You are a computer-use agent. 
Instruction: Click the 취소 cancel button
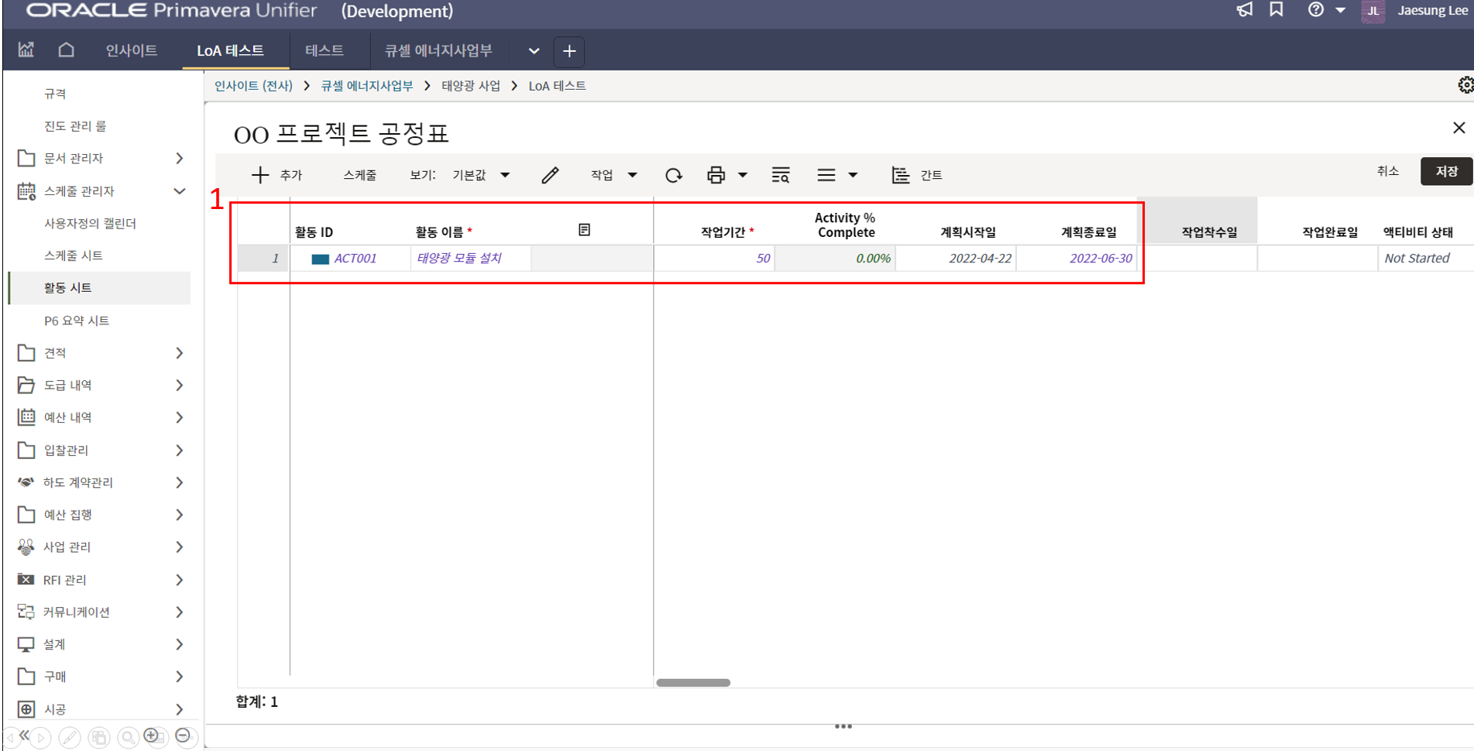(1387, 171)
